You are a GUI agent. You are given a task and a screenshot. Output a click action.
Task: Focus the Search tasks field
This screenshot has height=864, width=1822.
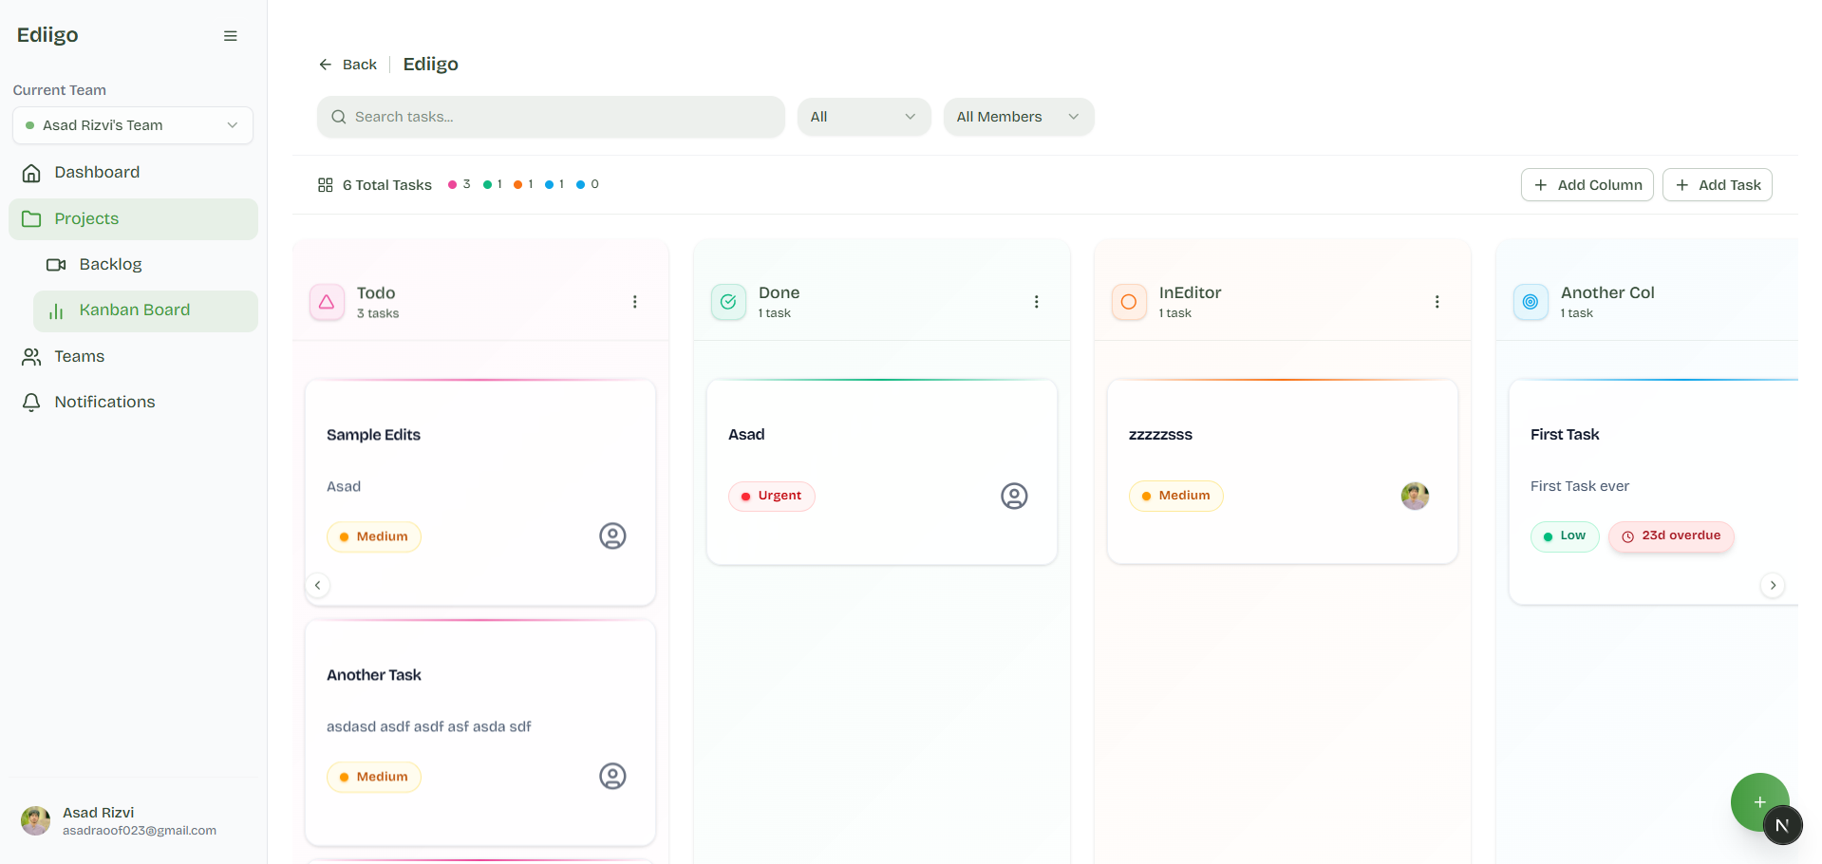tap(551, 117)
